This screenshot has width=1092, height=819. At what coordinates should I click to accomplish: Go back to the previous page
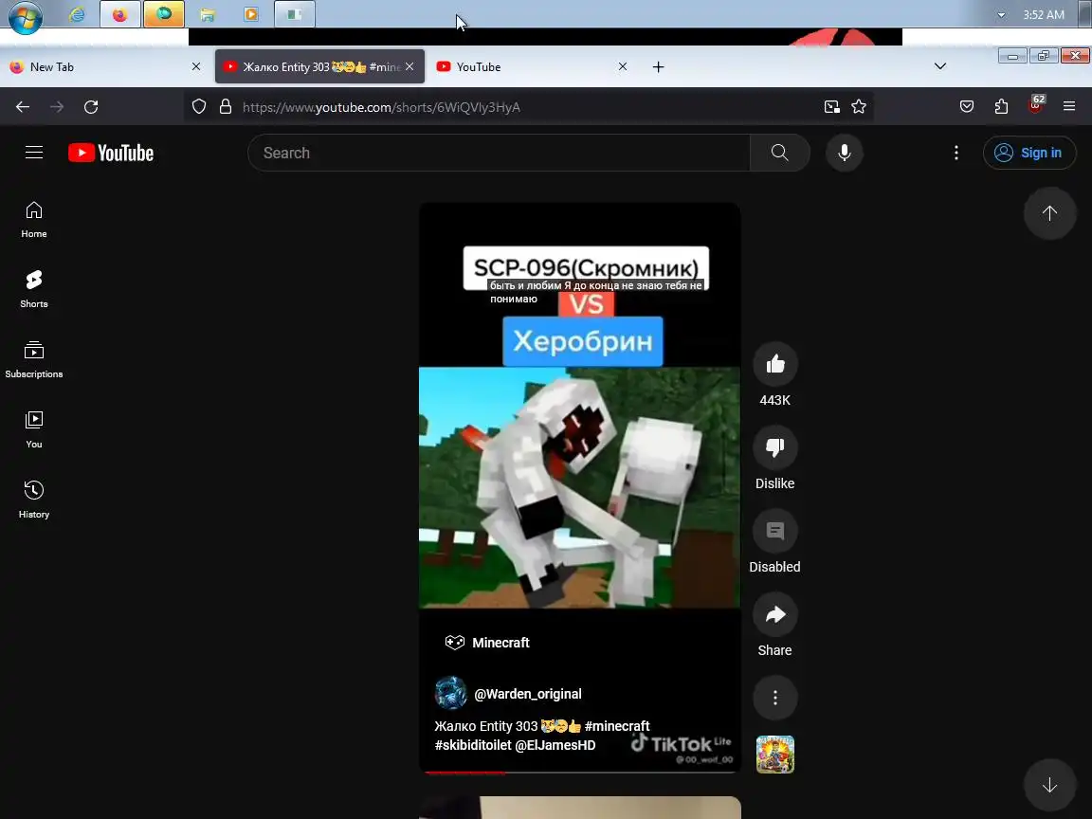point(23,106)
